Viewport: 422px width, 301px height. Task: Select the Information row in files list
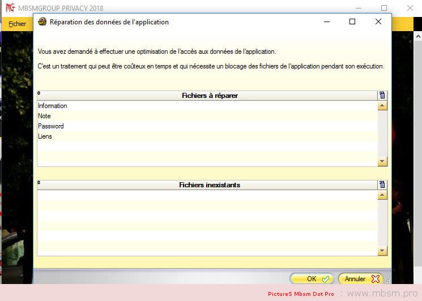[x=53, y=106]
